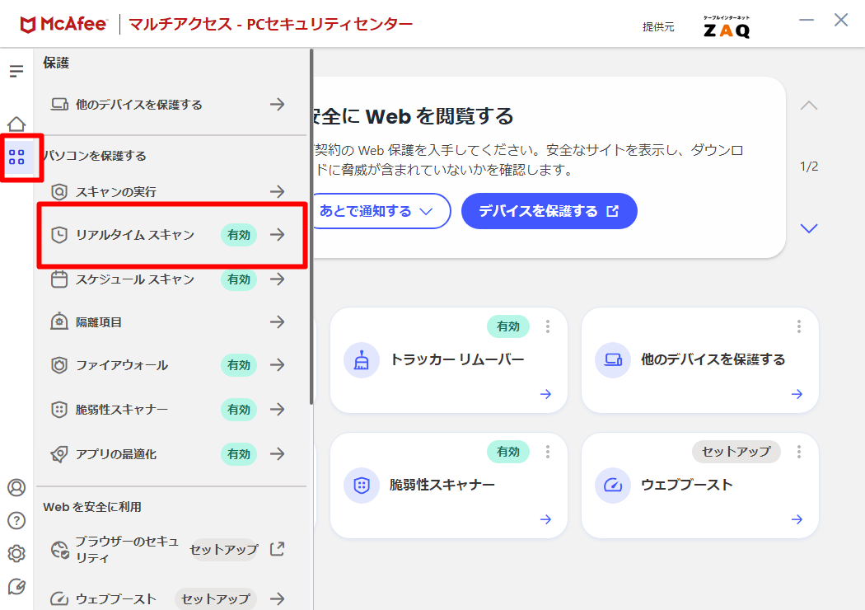Click the broom icon on トラッカー リムーバー card
The image size is (865, 610).
click(x=362, y=360)
